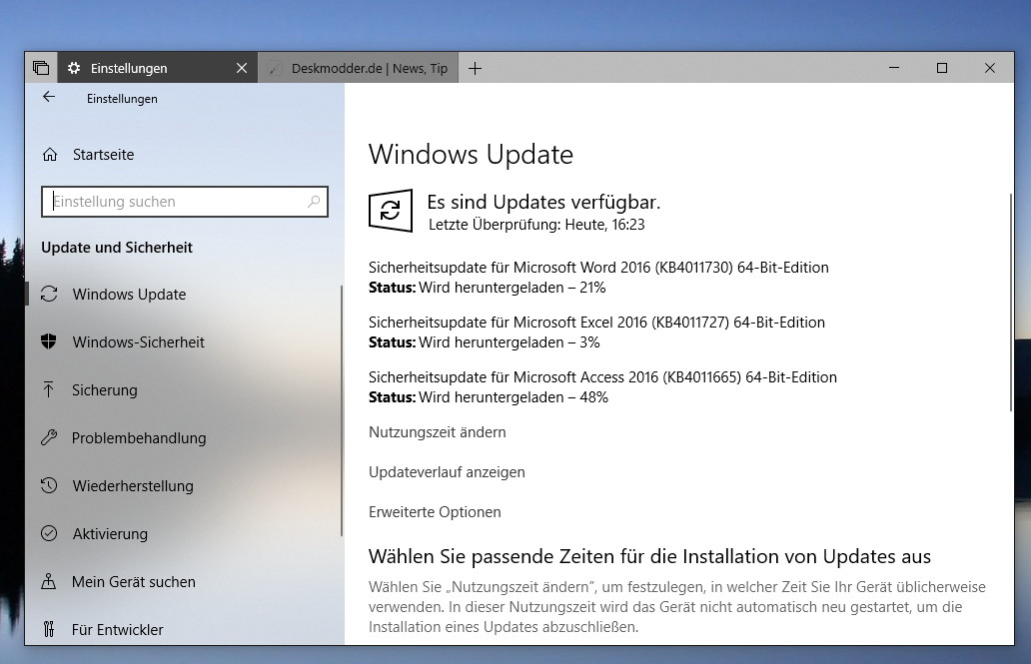Open Für Entwickler section
1031x664 pixels.
[x=117, y=630]
